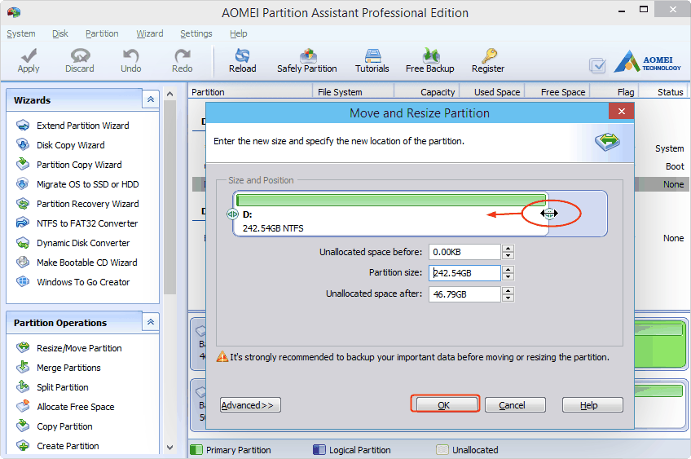Sort by Used Space column header

pos(492,91)
